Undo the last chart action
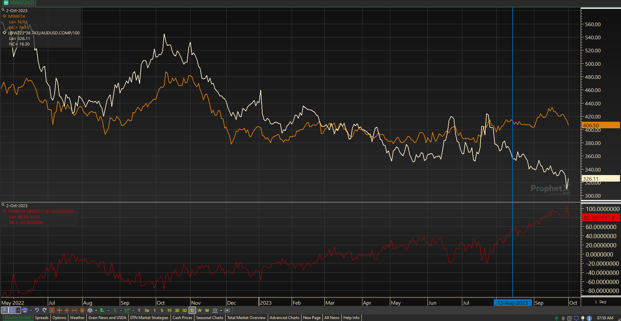 point(37,310)
